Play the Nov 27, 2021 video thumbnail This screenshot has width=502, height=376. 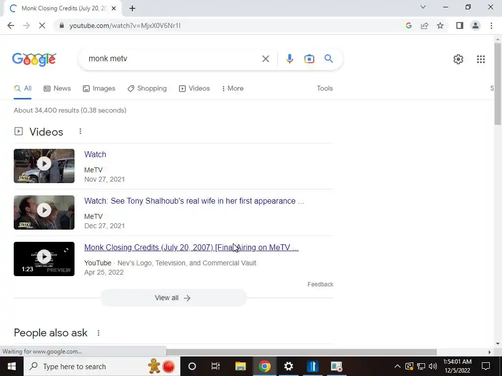click(44, 166)
